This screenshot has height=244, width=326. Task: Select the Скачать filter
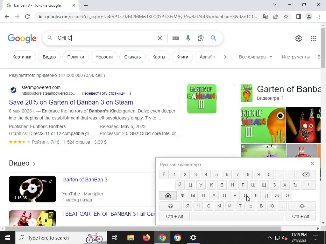[x=132, y=57]
